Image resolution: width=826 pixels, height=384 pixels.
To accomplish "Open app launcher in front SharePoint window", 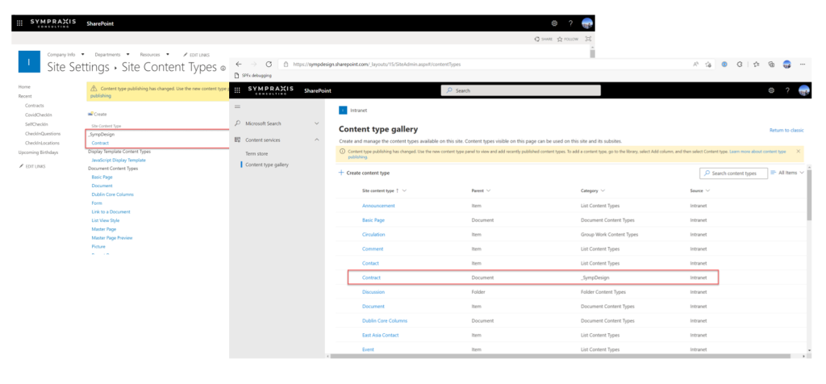I will tap(237, 90).
